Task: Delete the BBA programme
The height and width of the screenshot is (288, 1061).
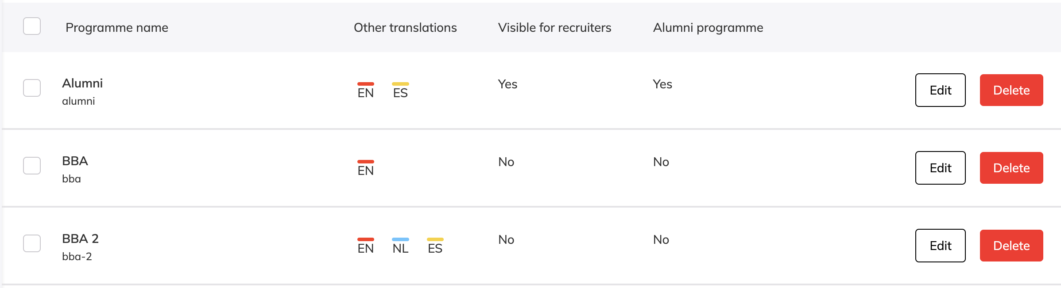Action: coord(1011,168)
